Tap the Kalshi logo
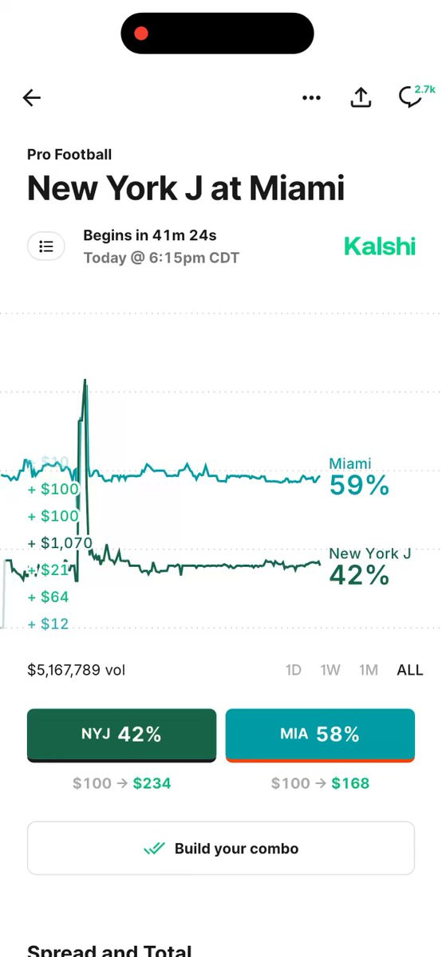The width and height of the screenshot is (442, 957). click(x=380, y=246)
